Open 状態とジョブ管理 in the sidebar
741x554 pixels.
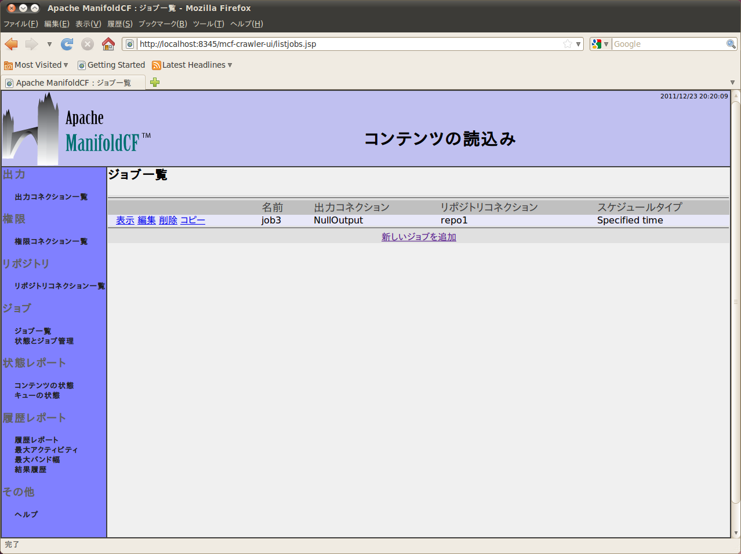(x=44, y=341)
